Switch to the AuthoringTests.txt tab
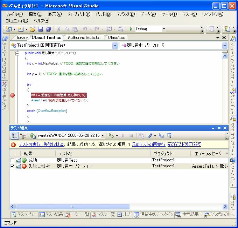The image size is (238, 228). pos(84,38)
